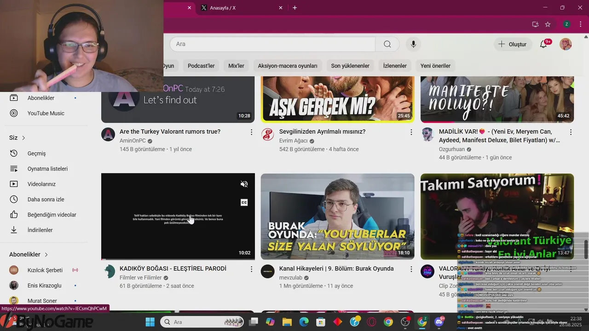The image size is (589, 331).
Task: Close the Anasayfa / X tab
Action: click(281, 8)
